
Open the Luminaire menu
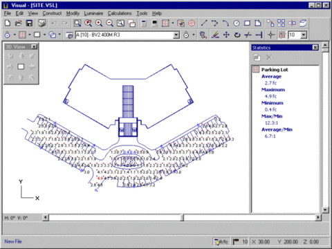coord(93,13)
